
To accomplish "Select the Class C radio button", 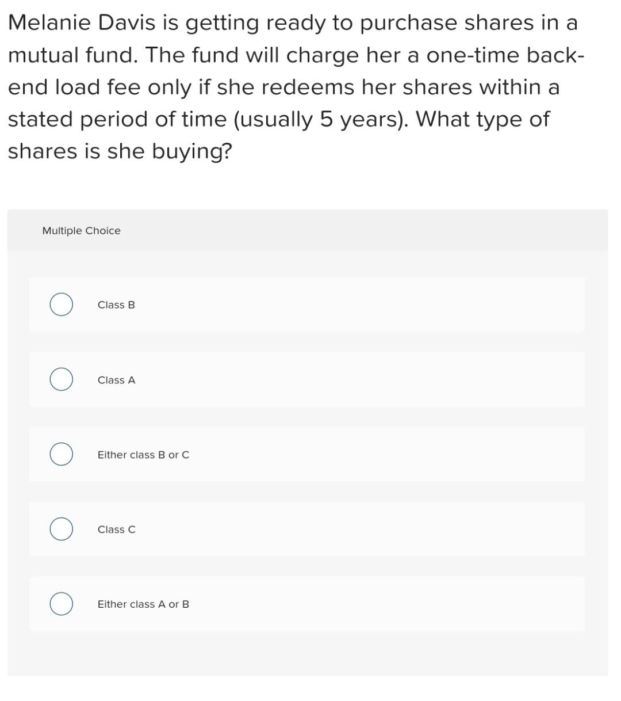I will [61, 529].
